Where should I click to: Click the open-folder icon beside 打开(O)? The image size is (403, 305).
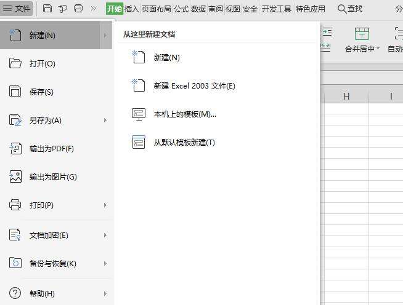pyautogui.click(x=15, y=63)
